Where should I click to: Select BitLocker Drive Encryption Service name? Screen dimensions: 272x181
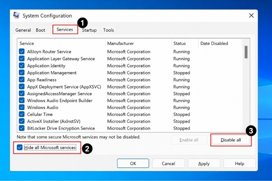coord(61,128)
